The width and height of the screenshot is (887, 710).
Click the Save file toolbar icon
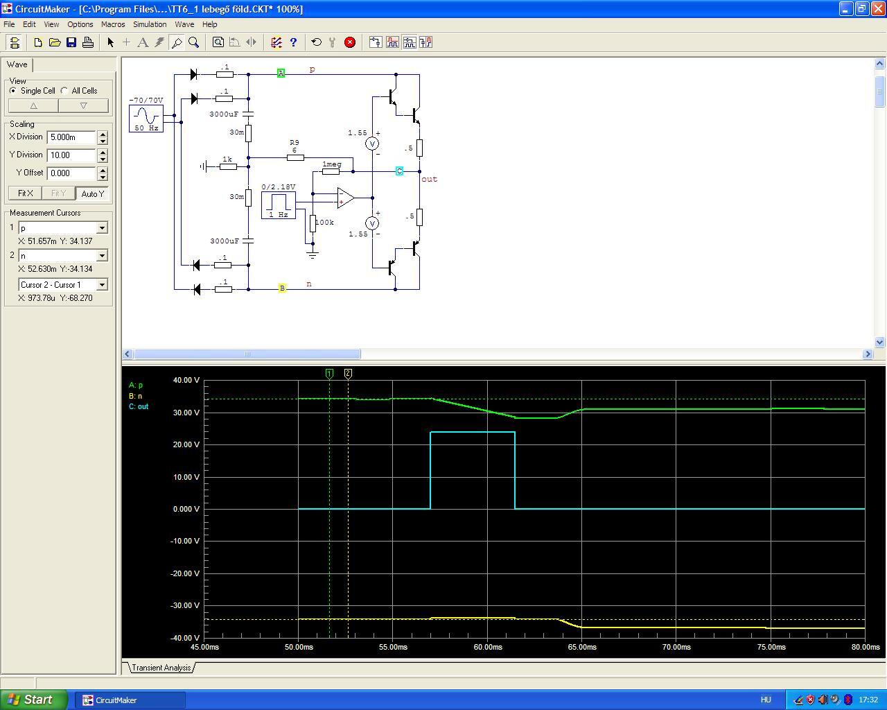click(x=71, y=42)
